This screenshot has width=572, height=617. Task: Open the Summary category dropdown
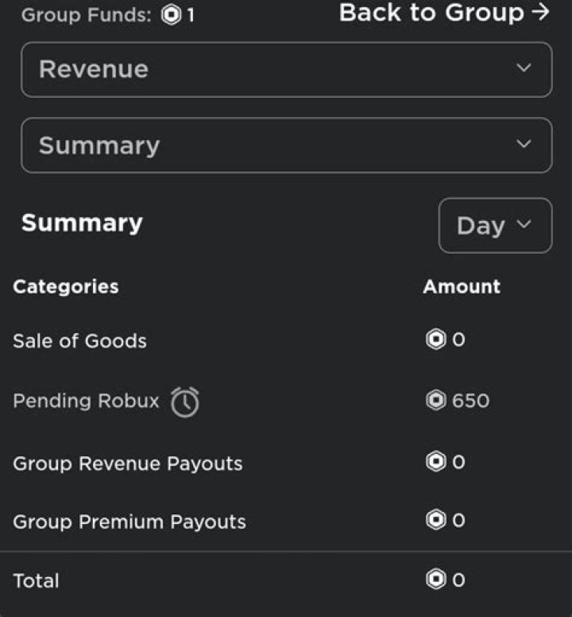pos(287,146)
